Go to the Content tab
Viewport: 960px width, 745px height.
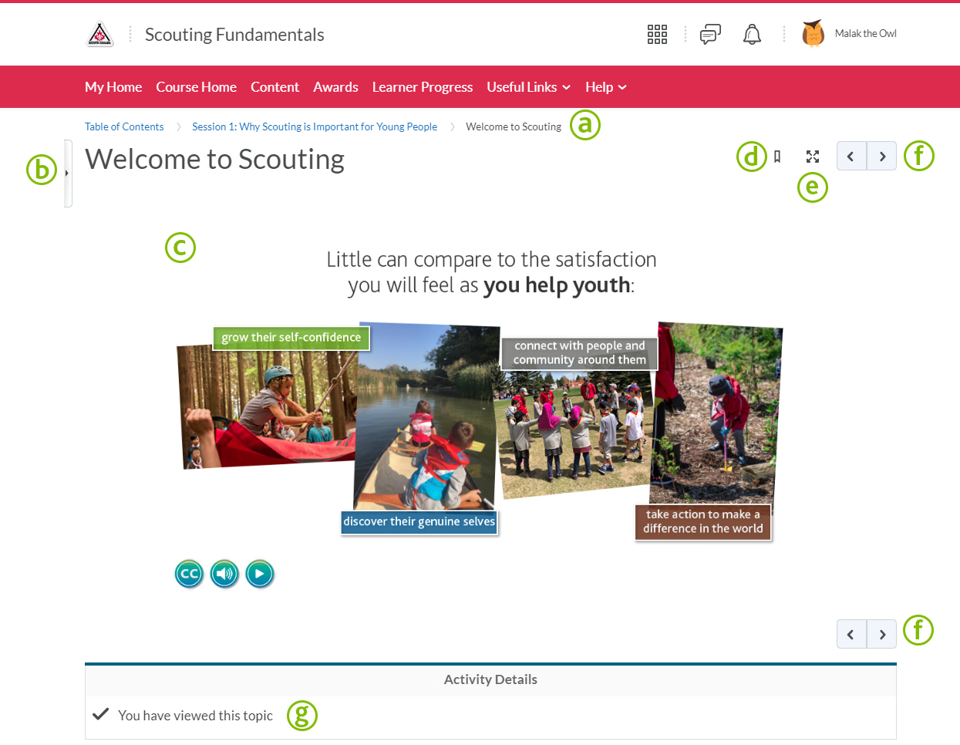275,87
